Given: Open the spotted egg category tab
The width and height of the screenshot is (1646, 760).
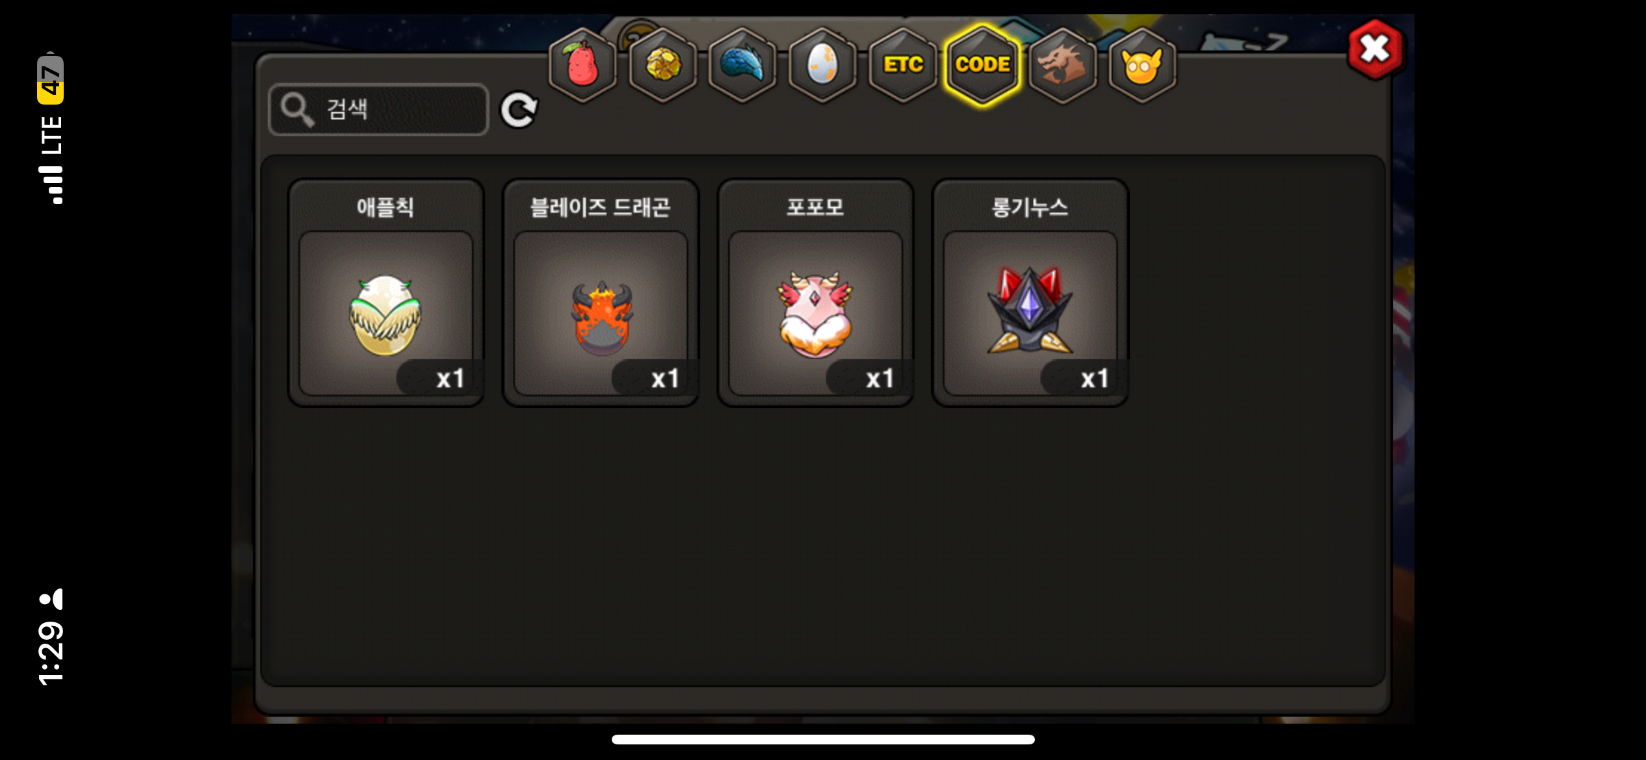Looking at the screenshot, I should (x=822, y=65).
